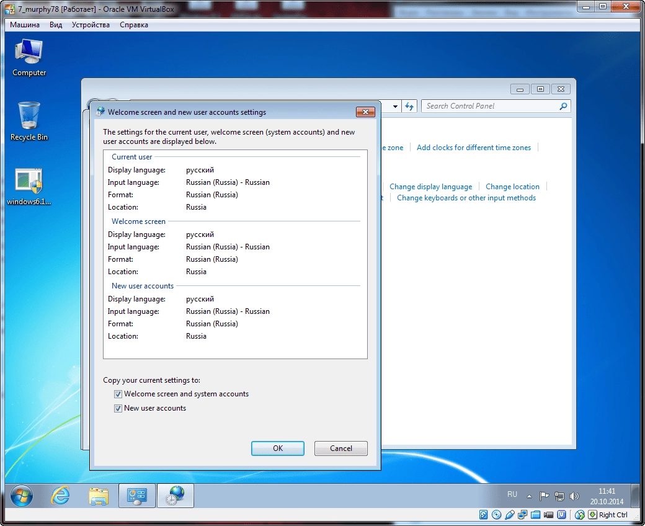This screenshot has height=526, width=645.
Task: Confirm settings with the OK button
Action: (x=278, y=448)
